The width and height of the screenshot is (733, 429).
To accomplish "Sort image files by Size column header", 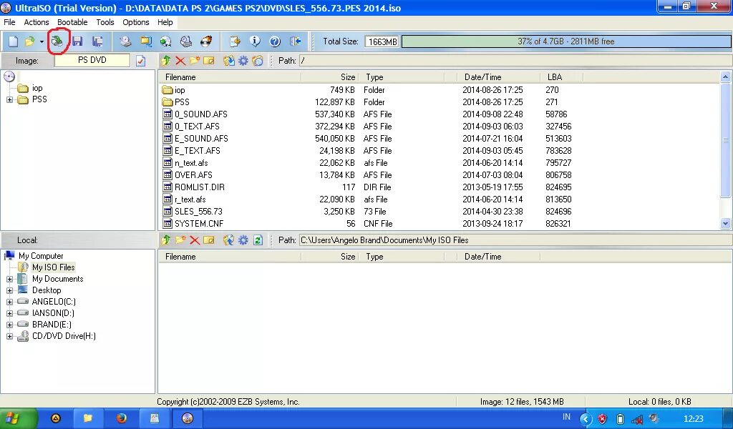I will click(330, 77).
